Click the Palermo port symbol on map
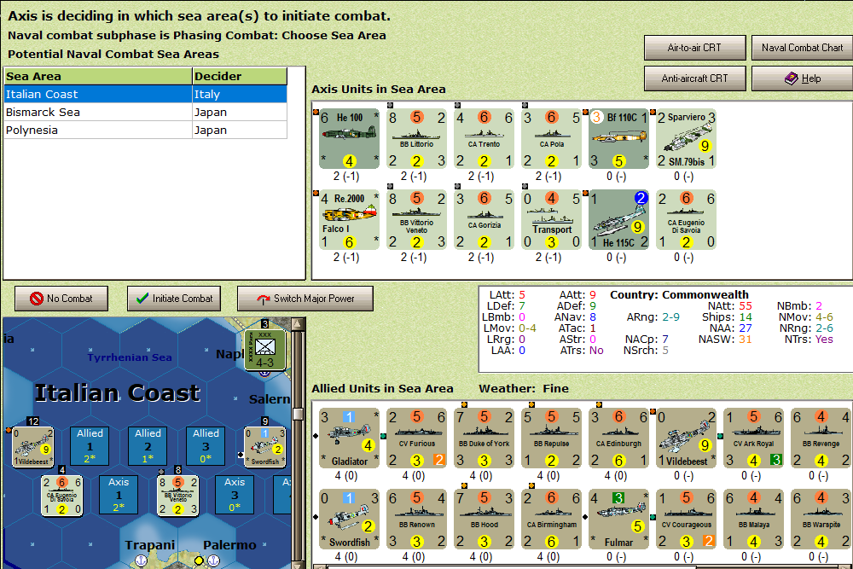 tap(214, 560)
